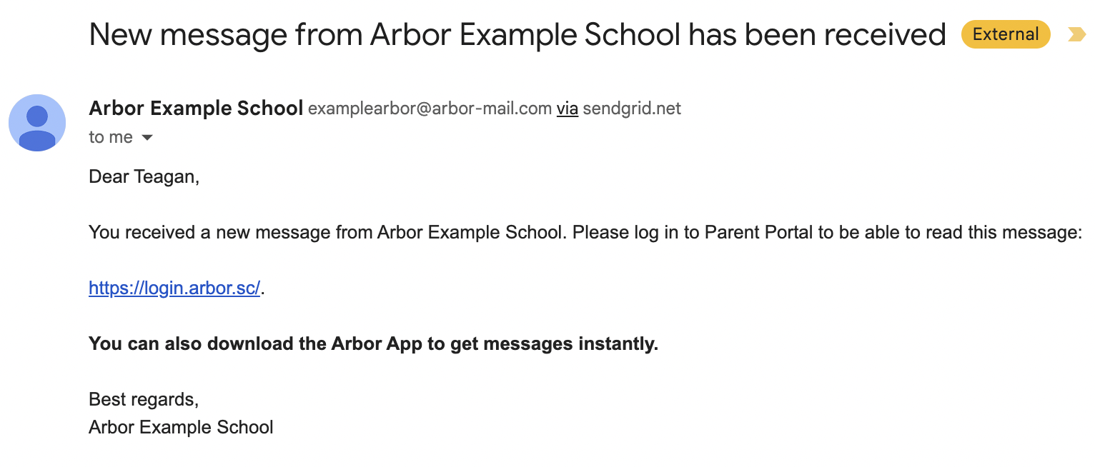Click the "Dear Teagan," greeting

(144, 176)
